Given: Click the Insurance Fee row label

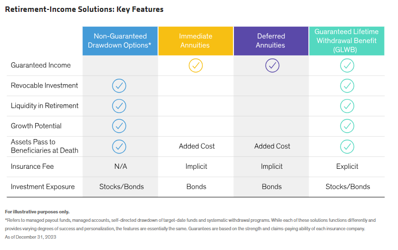Looking at the screenshot, I should tap(32, 167).
